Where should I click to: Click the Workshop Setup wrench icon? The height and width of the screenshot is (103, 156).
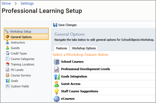[x=7, y=31]
